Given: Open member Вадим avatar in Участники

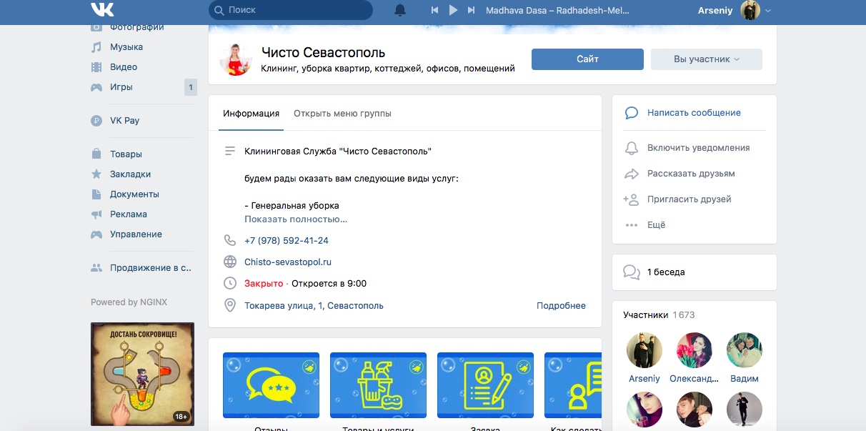Looking at the screenshot, I should click(x=745, y=350).
